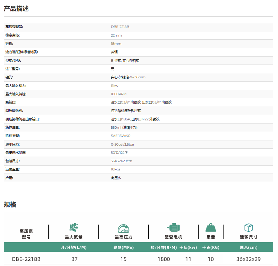Click the weight icon above 重量
278x266 pixels.
211,228
